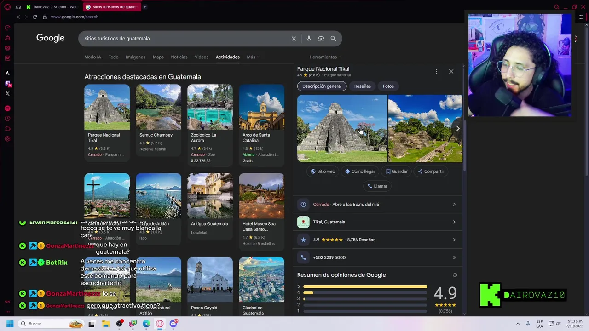
Task: Expand opening hours row Cerrado
Action: tap(377, 205)
